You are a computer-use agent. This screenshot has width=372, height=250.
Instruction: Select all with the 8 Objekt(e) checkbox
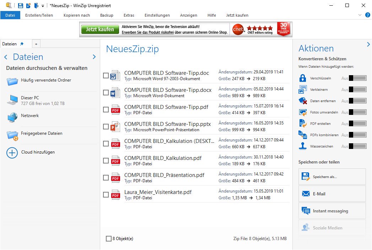[x=108, y=239]
